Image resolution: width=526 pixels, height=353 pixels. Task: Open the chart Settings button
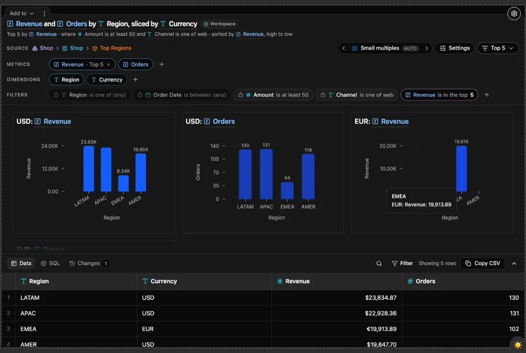[x=455, y=48]
